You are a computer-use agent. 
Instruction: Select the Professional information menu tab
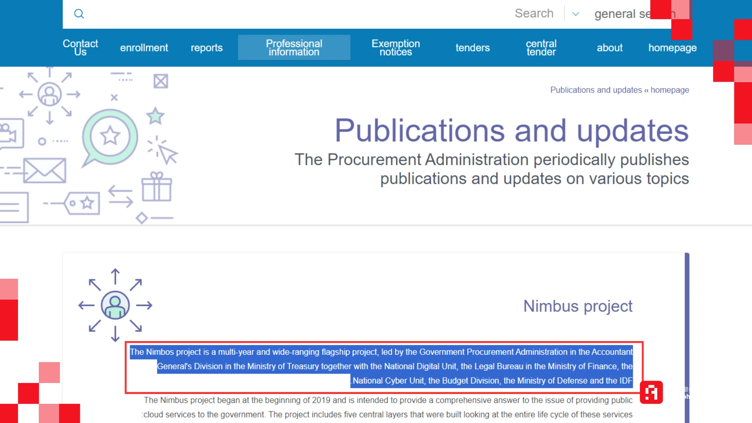(x=294, y=47)
